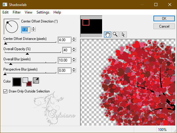Open the black shadow Color swatch

pos(17,82)
